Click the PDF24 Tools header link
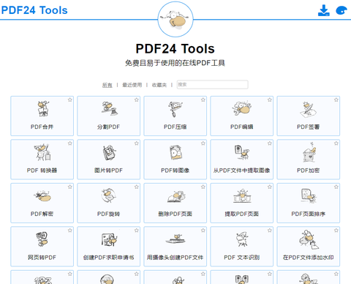This screenshot has width=351, height=284. [x=34, y=10]
